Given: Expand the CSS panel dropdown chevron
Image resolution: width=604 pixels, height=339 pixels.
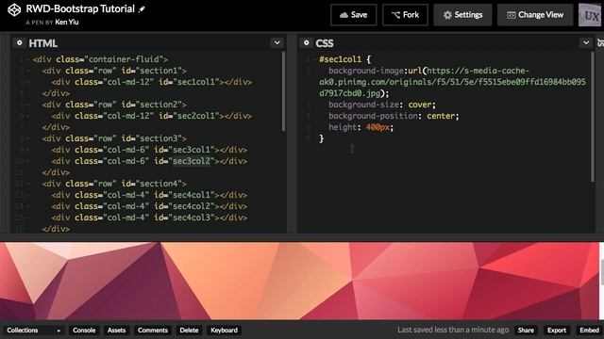Looking at the screenshot, I should point(586,42).
